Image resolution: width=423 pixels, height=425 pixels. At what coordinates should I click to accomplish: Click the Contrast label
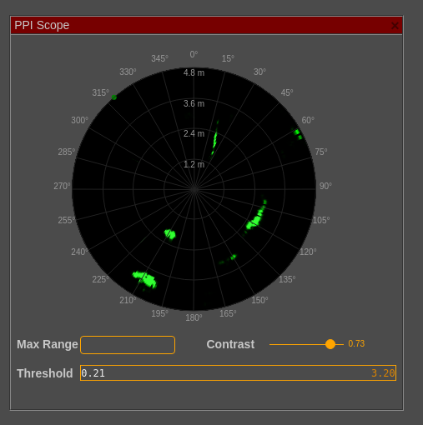[230, 344]
